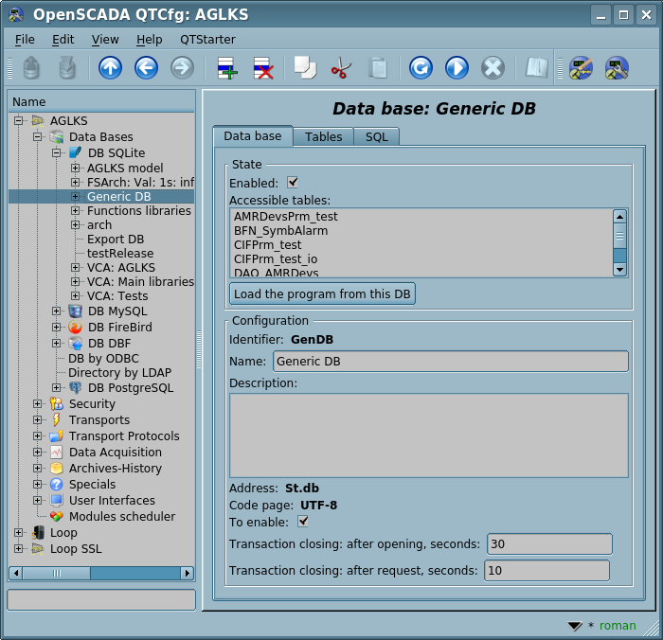663x640 pixels.
Task: Click the Add item toolbar icon
Action: [227, 67]
